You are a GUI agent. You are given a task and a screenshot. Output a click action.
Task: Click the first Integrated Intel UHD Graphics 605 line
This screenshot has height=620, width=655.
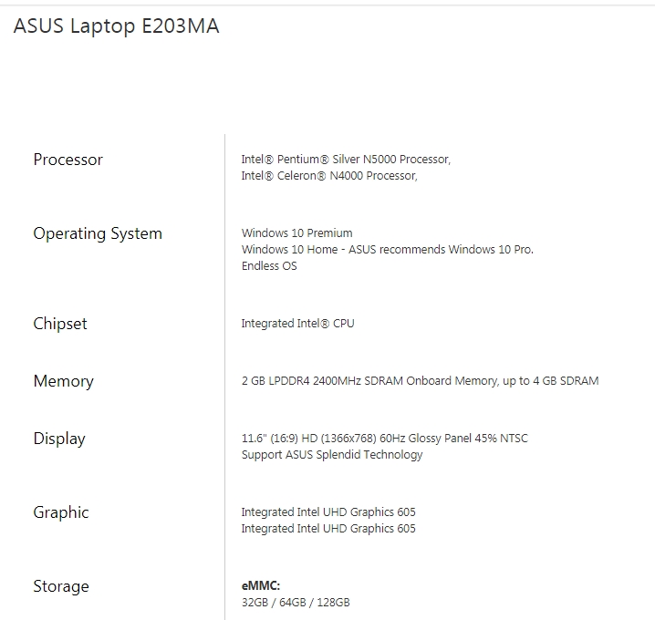point(328,512)
